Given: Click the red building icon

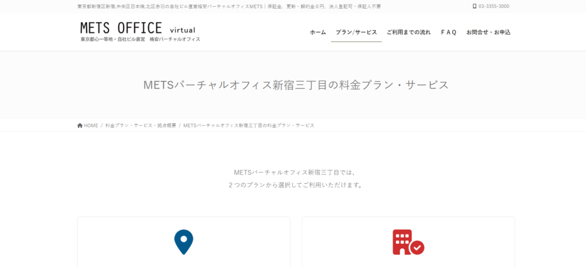Looking at the screenshot, I should [x=403, y=241].
